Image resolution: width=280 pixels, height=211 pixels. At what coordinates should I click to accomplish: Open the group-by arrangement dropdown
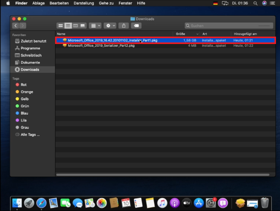point(95,26)
